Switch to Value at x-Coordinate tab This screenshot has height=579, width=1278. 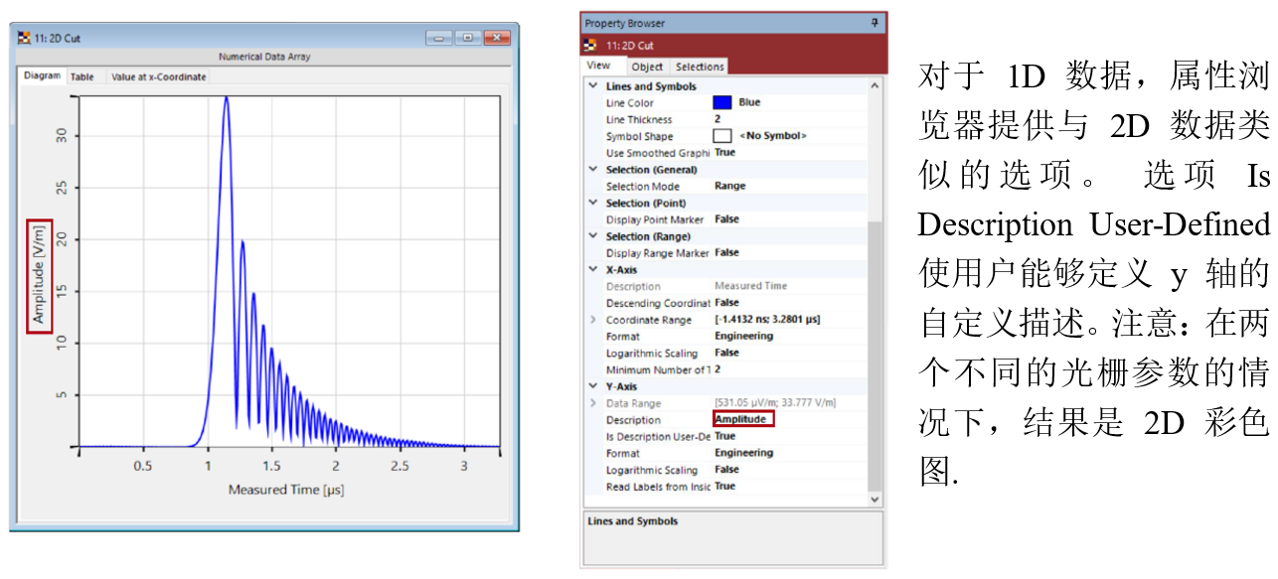[x=158, y=76]
